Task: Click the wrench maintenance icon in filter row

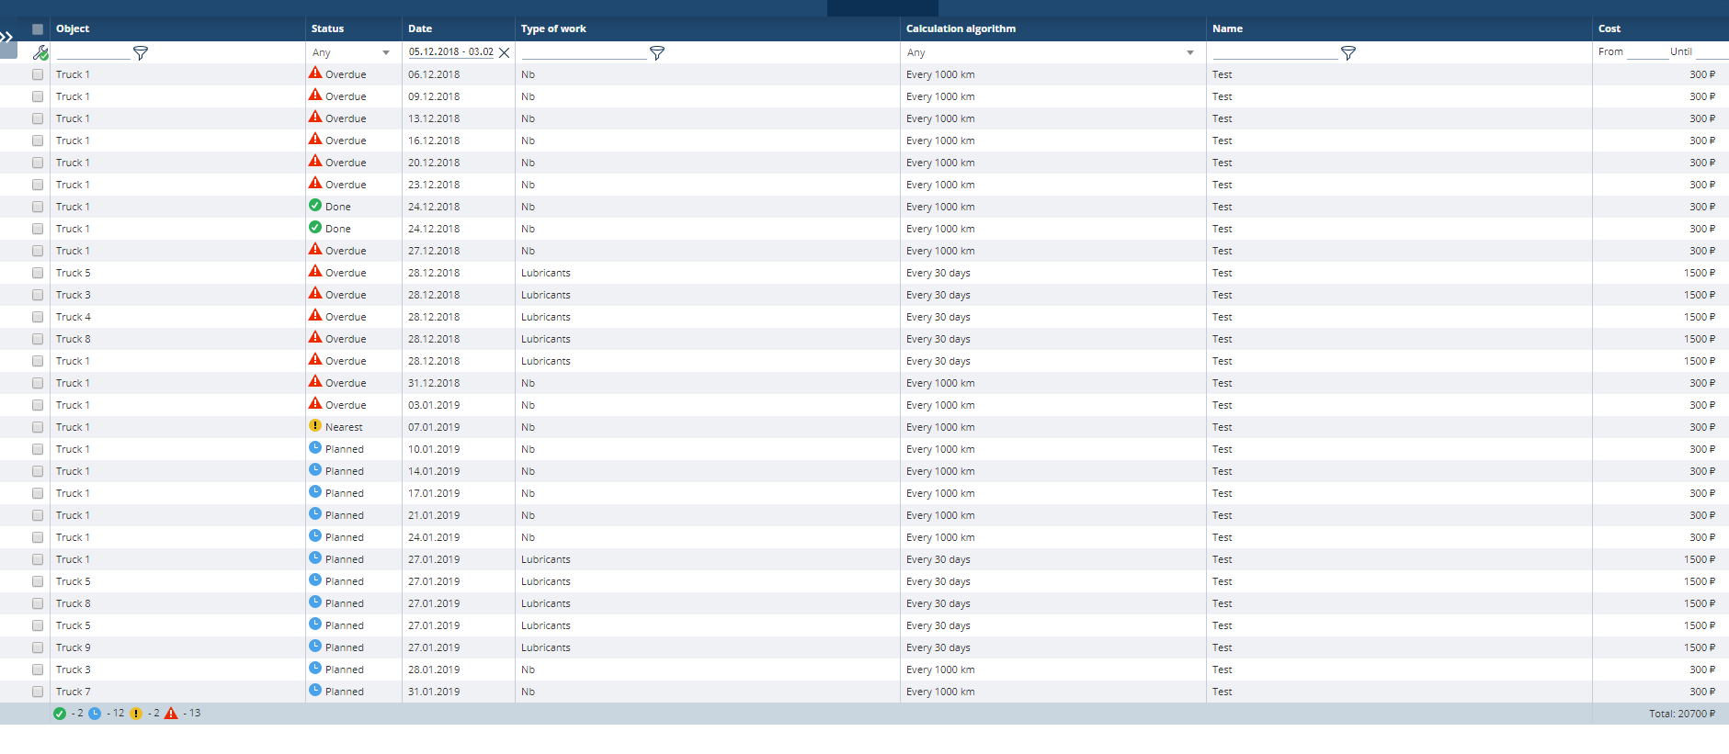Action: pyautogui.click(x=40, y=53)
